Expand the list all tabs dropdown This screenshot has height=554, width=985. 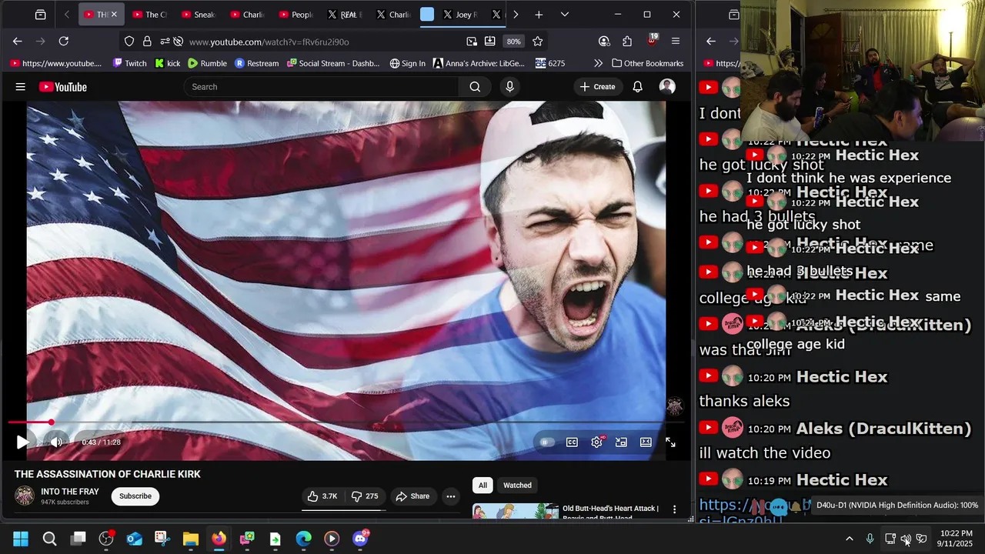pyautogui.click(x=564, y=15)
